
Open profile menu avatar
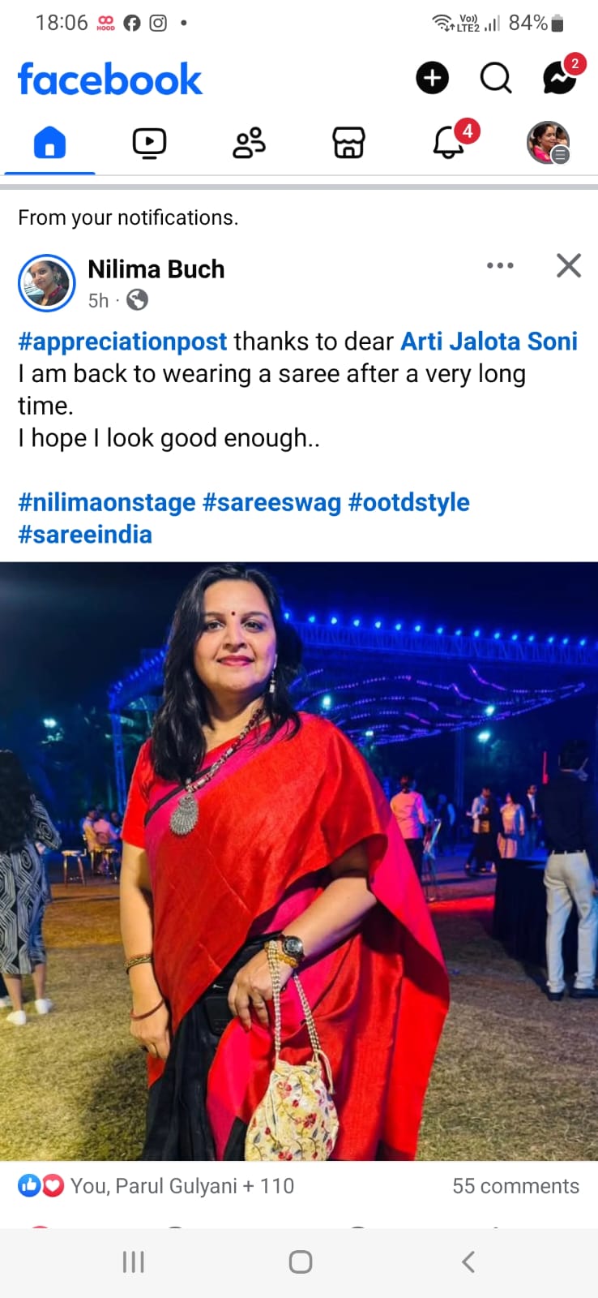coord(549,143)
